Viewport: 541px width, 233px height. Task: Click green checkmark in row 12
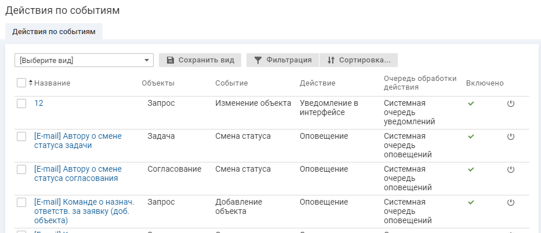click(x=471, y=103)
